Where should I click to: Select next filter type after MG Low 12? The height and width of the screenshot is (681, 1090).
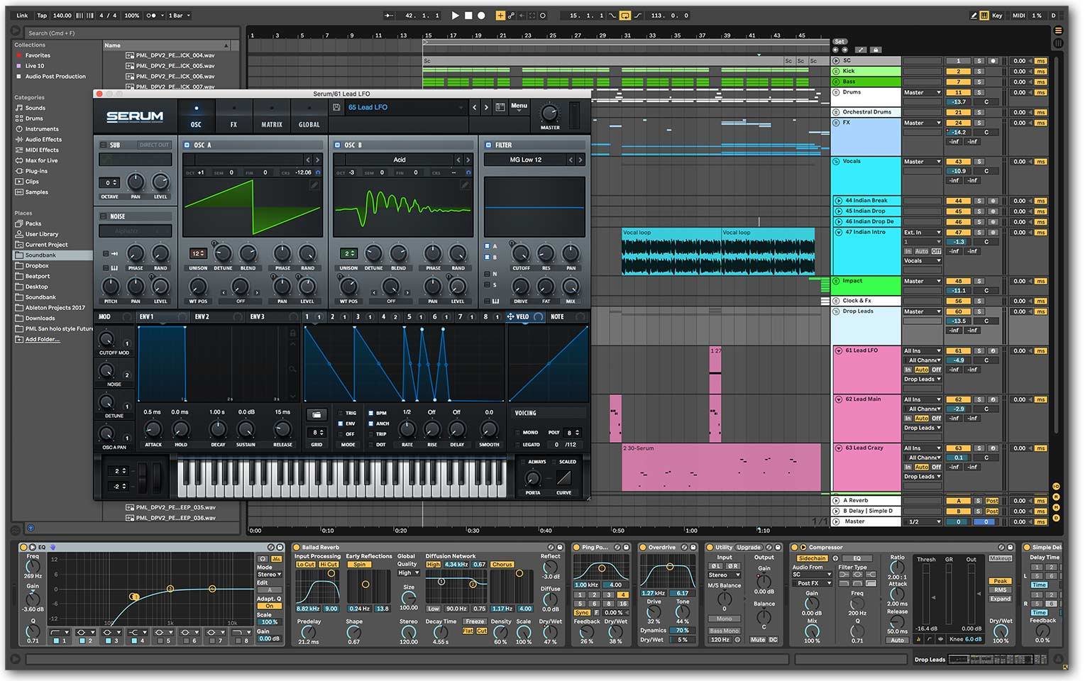[x=580, y=160]
